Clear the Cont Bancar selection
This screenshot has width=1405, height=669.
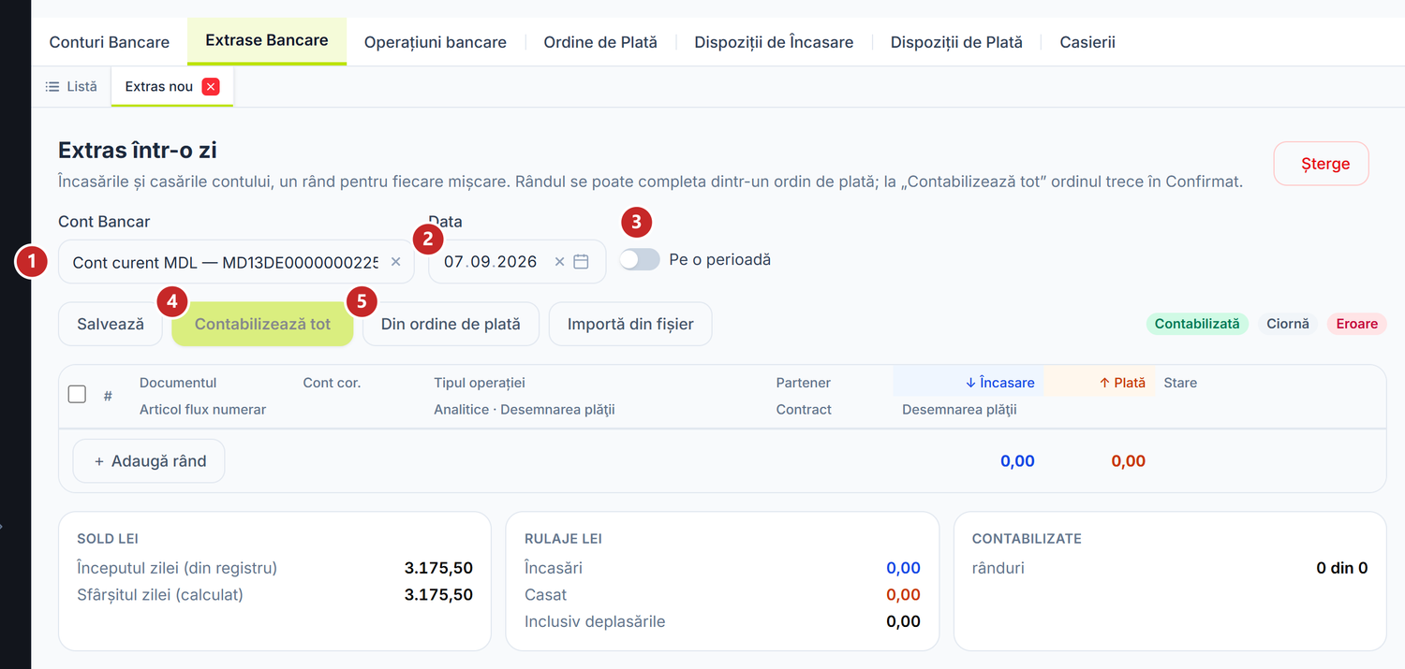pyautogui.click(x=395, y=262)
